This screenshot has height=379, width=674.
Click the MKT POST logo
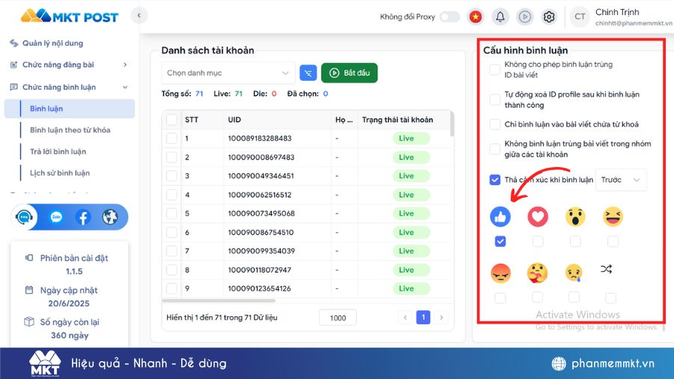69,16
